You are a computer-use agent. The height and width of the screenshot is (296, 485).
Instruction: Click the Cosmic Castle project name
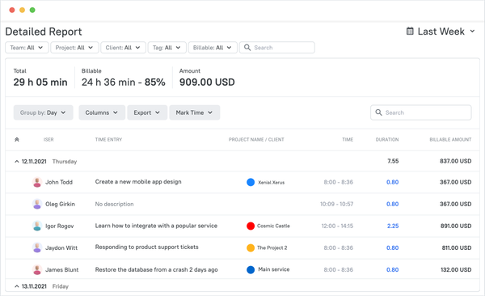273,226
